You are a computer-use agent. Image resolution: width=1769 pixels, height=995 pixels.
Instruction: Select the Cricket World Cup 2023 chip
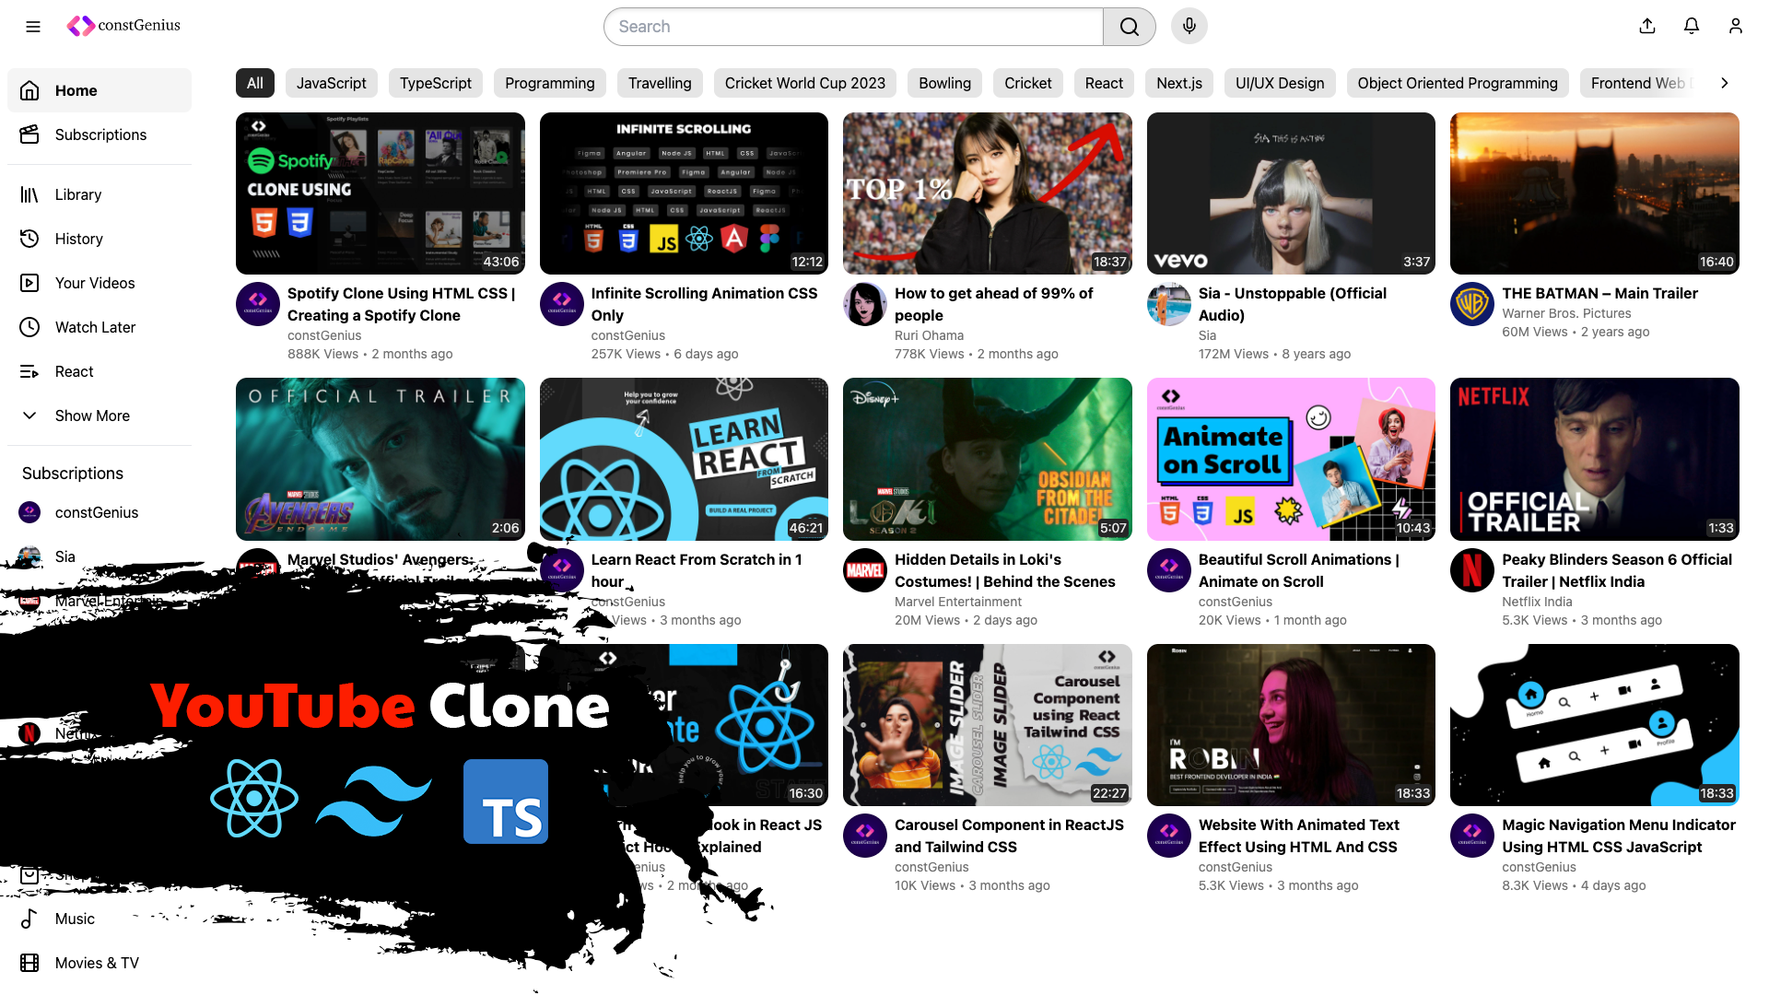click(804, 83)
